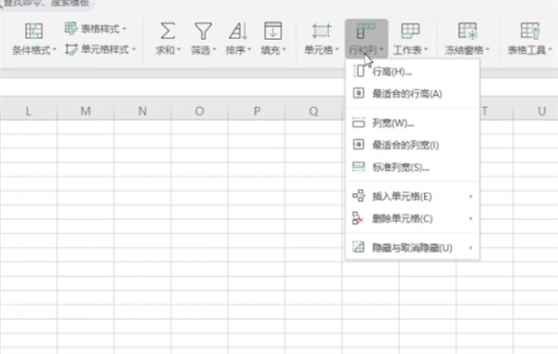The image size is (558, 354).
Task: Choose 插入单元格(E) menu entry
Action: (412, 196)
